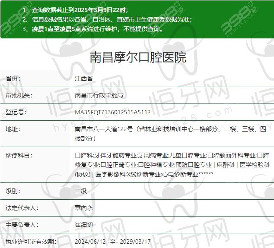
Task: Click the second notice about 卫生健康委 data
Action: point(106,19)
